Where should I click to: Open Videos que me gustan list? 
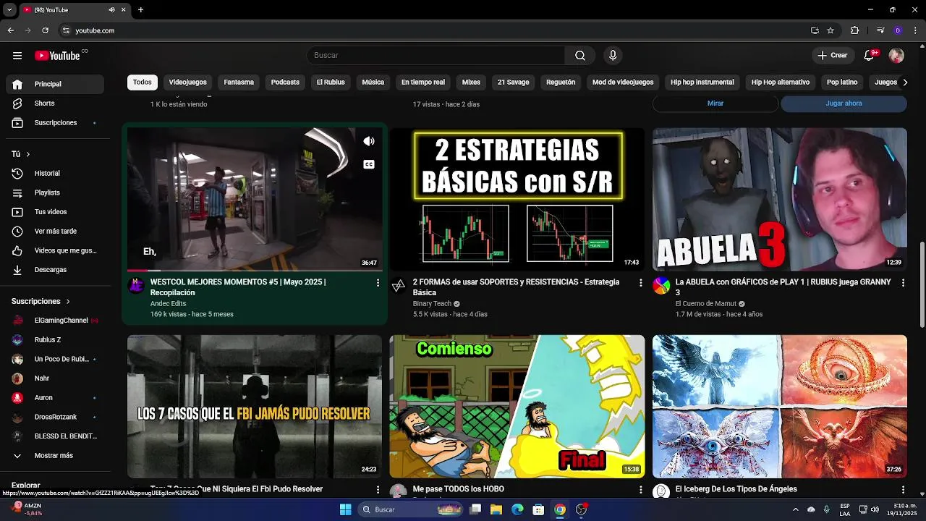(x=55, y=250)
